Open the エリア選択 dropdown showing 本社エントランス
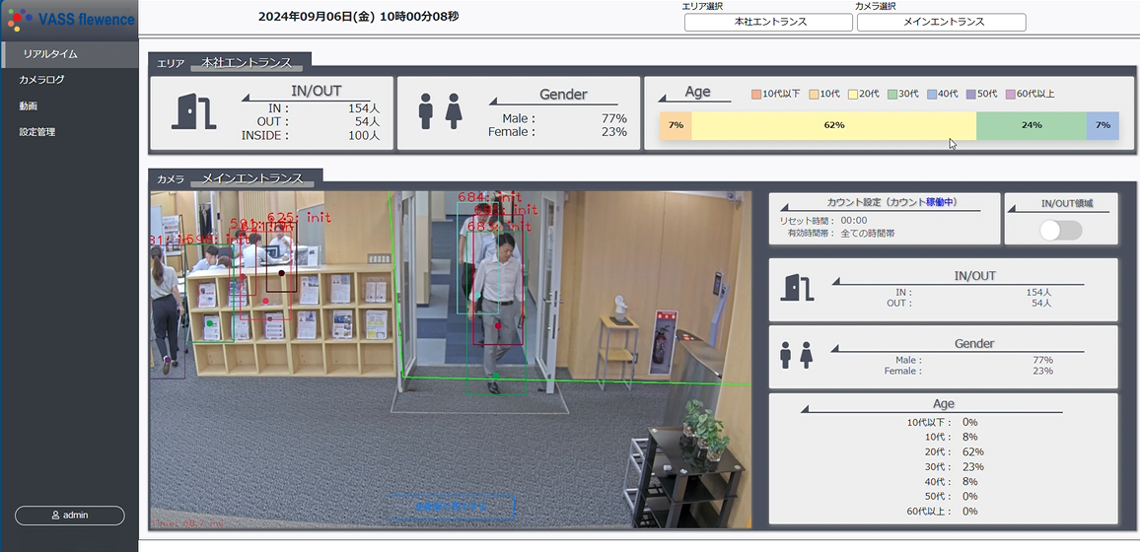The width and height of the screenshot is (1140, 552). (768, 22)
